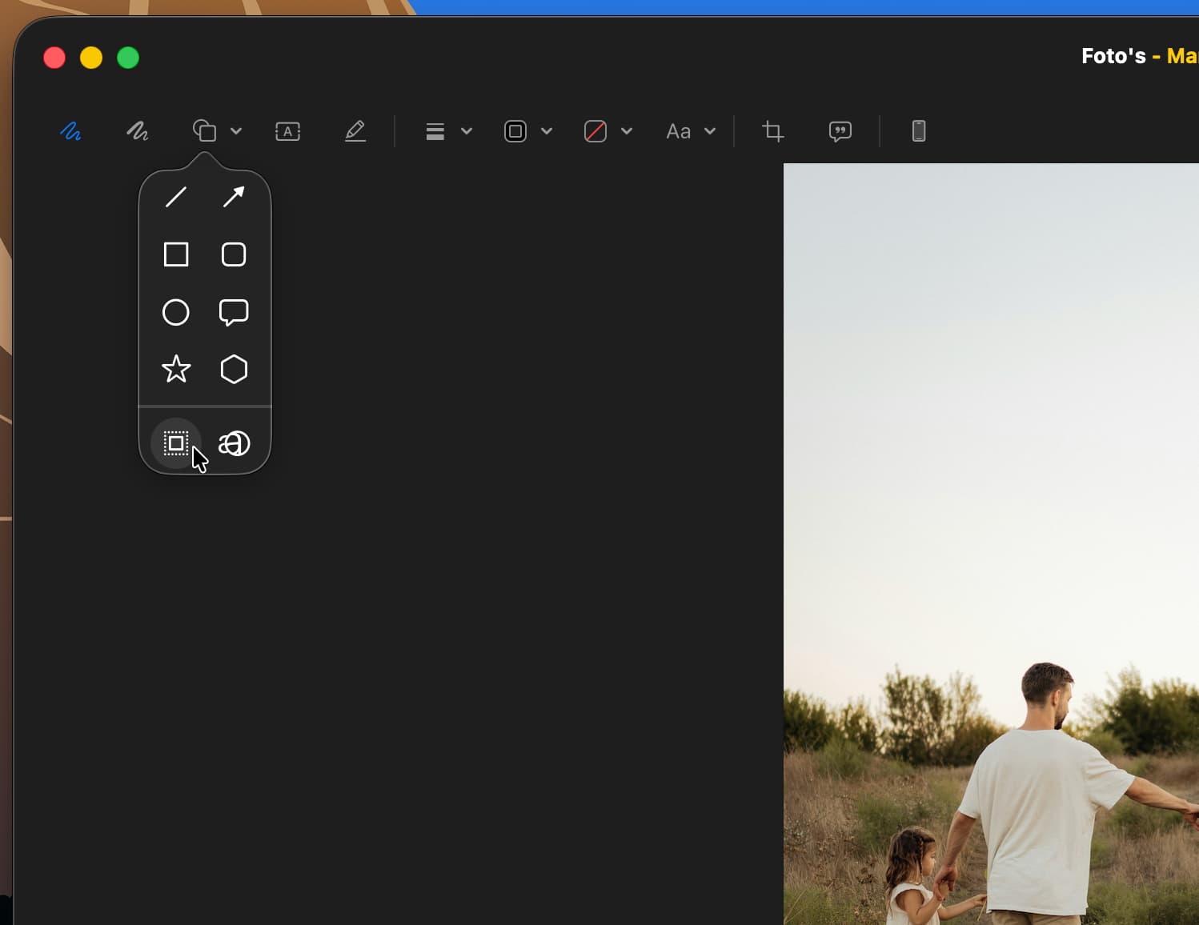Insert a rounded rectangle shape
The height and width of the screenshot is (925, 1199).
(x=234, y=254)
